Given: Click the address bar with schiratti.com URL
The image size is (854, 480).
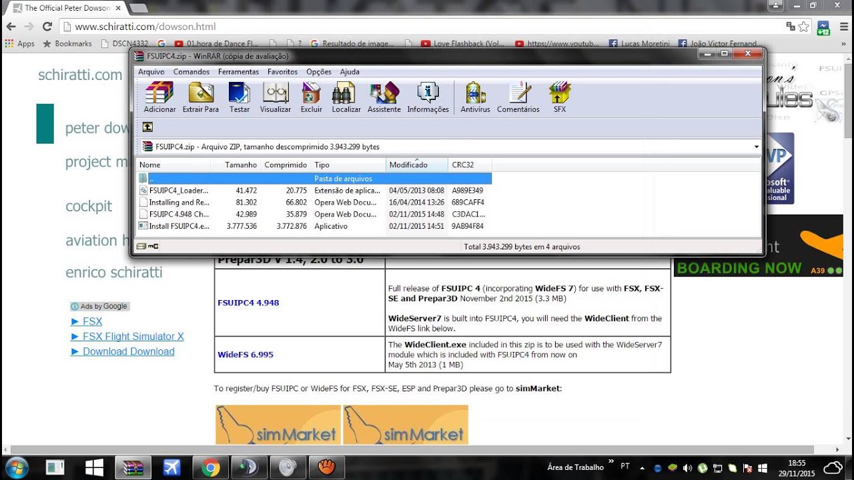Looking at the screenshot, I should [x=420, y=27].
